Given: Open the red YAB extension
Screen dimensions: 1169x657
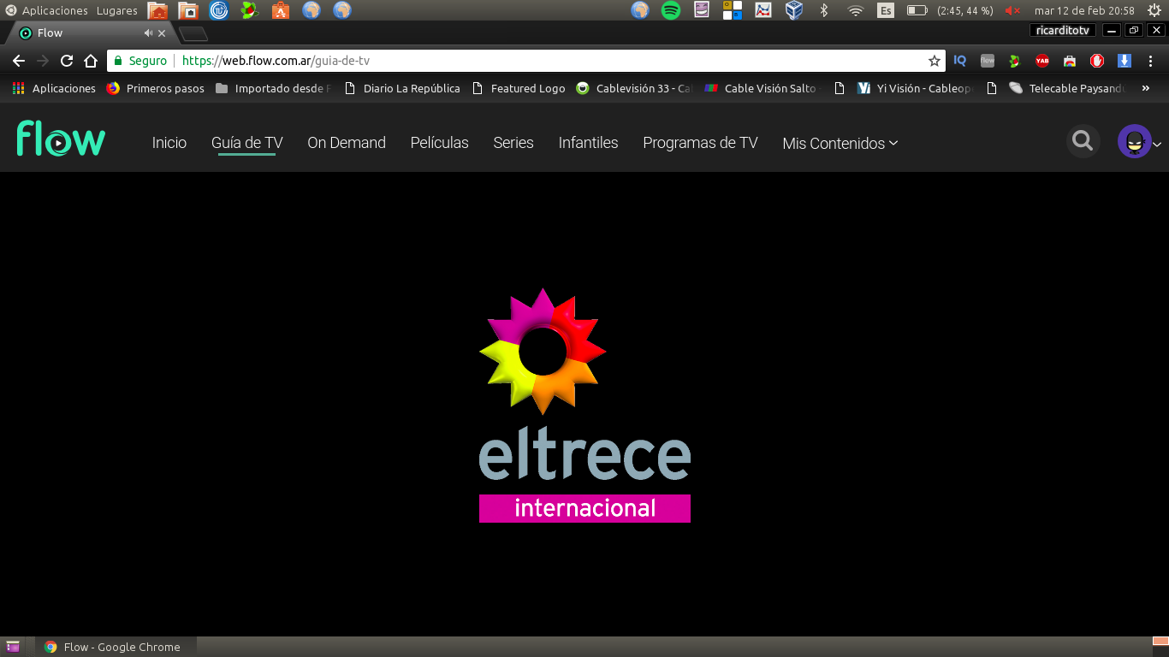Looking at the screenshot, I should click(1042, 61).
